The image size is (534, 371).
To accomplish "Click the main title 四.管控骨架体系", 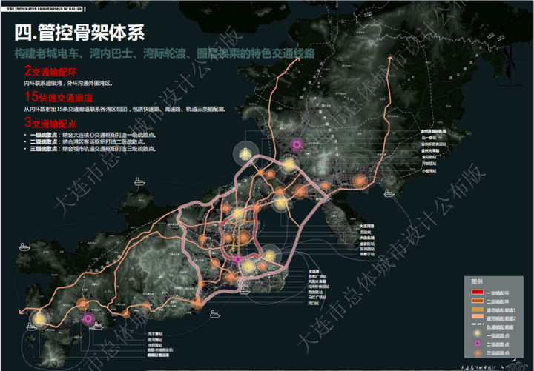I will 79,33.
